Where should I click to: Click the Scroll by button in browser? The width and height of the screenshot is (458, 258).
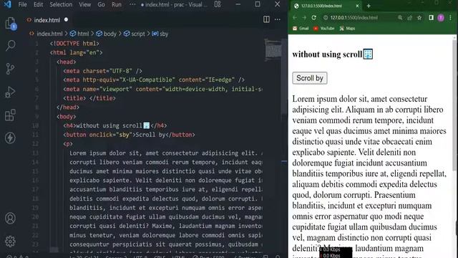click(x=310, y=78)
